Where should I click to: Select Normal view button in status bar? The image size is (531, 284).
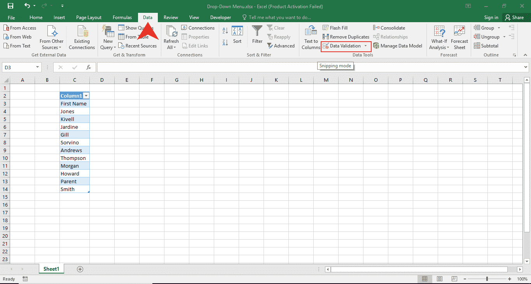(x=425, y=279)
